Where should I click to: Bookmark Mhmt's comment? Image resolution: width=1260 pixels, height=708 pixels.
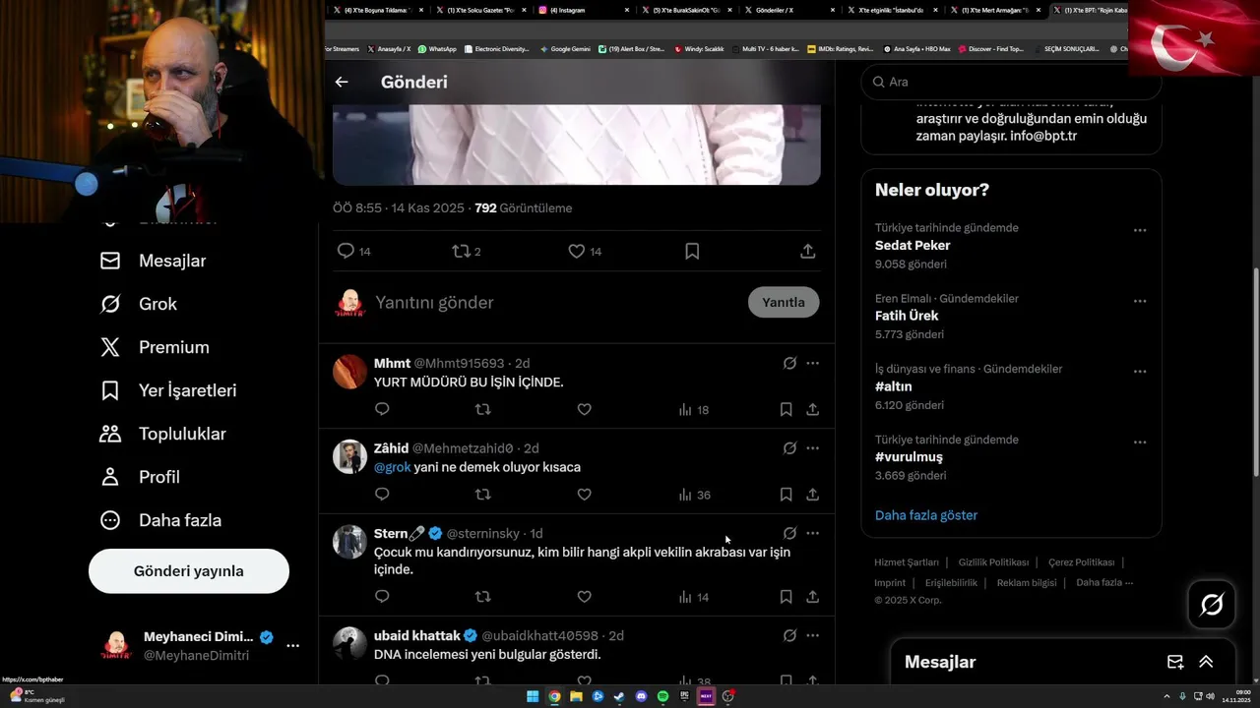pos(786,409)
